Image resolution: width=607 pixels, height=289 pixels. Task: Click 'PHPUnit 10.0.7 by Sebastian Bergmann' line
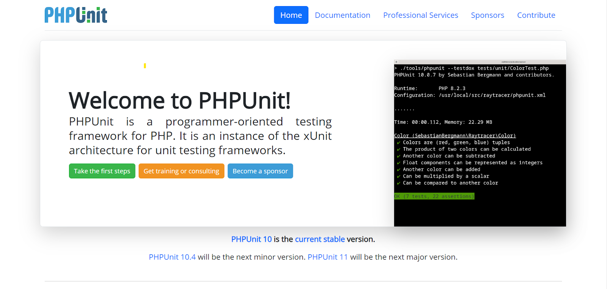(474, 75)
